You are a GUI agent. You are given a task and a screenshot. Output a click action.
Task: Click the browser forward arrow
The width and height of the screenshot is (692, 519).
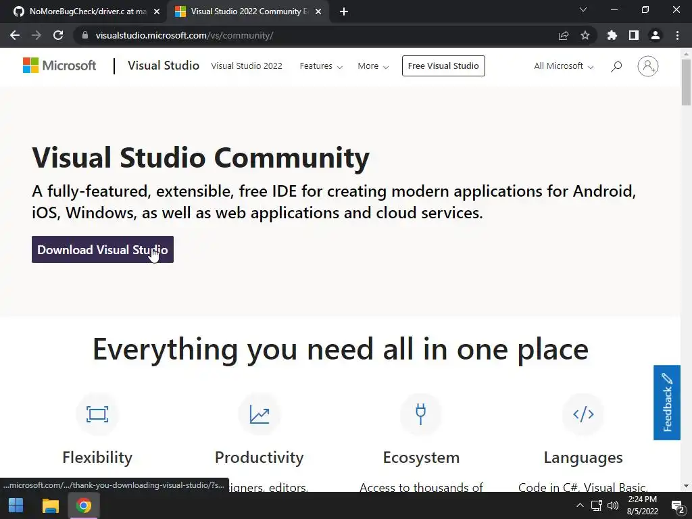pyautogui.click(x=36, y=35)
